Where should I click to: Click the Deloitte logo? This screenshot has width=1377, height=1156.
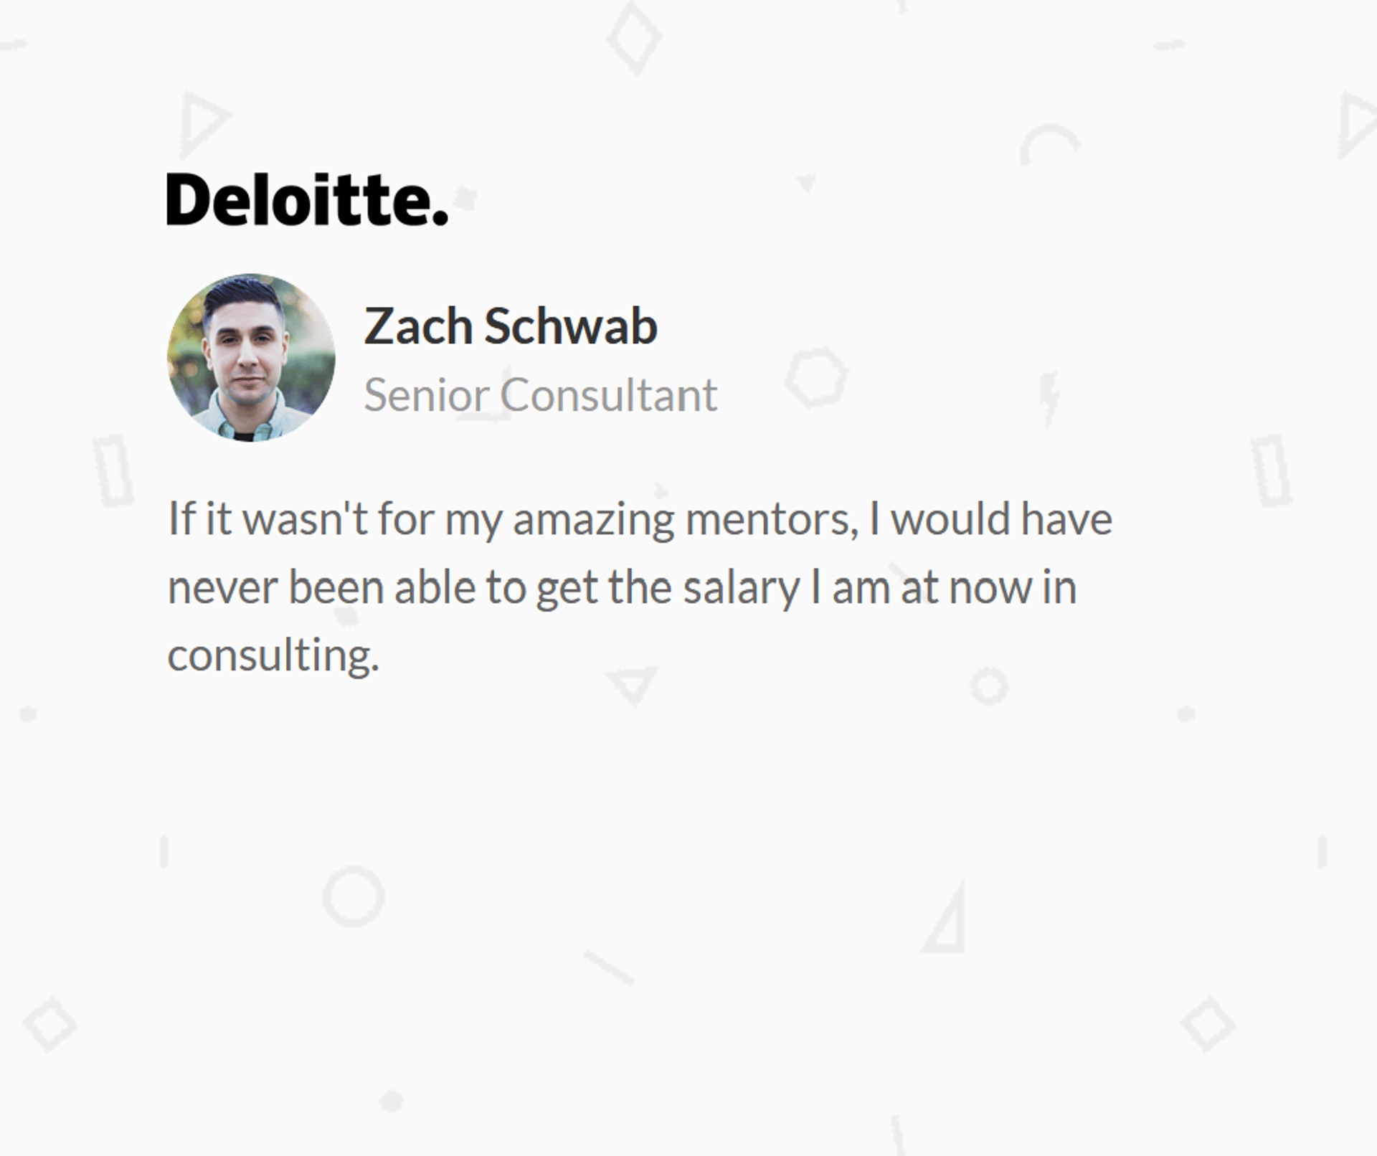(308, 199)
